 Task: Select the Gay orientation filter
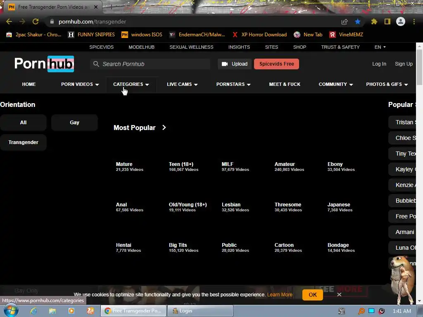click(x=74, y=122)
